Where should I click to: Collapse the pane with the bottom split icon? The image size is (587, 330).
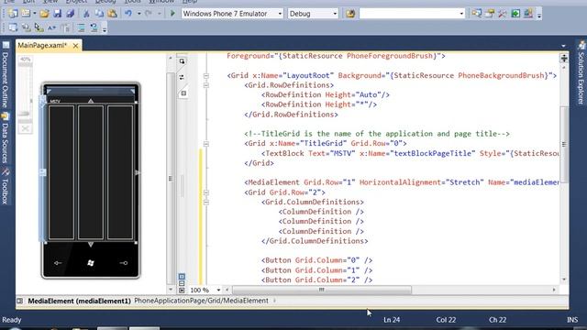[182, 290]
